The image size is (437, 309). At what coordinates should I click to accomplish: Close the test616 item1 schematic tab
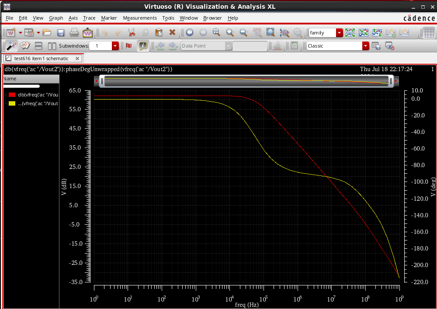click(77, 58)
